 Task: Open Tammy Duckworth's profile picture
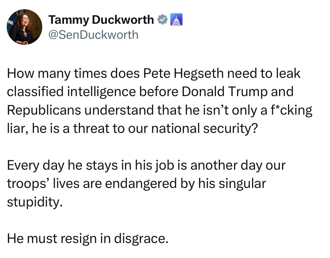coord(24,27)
